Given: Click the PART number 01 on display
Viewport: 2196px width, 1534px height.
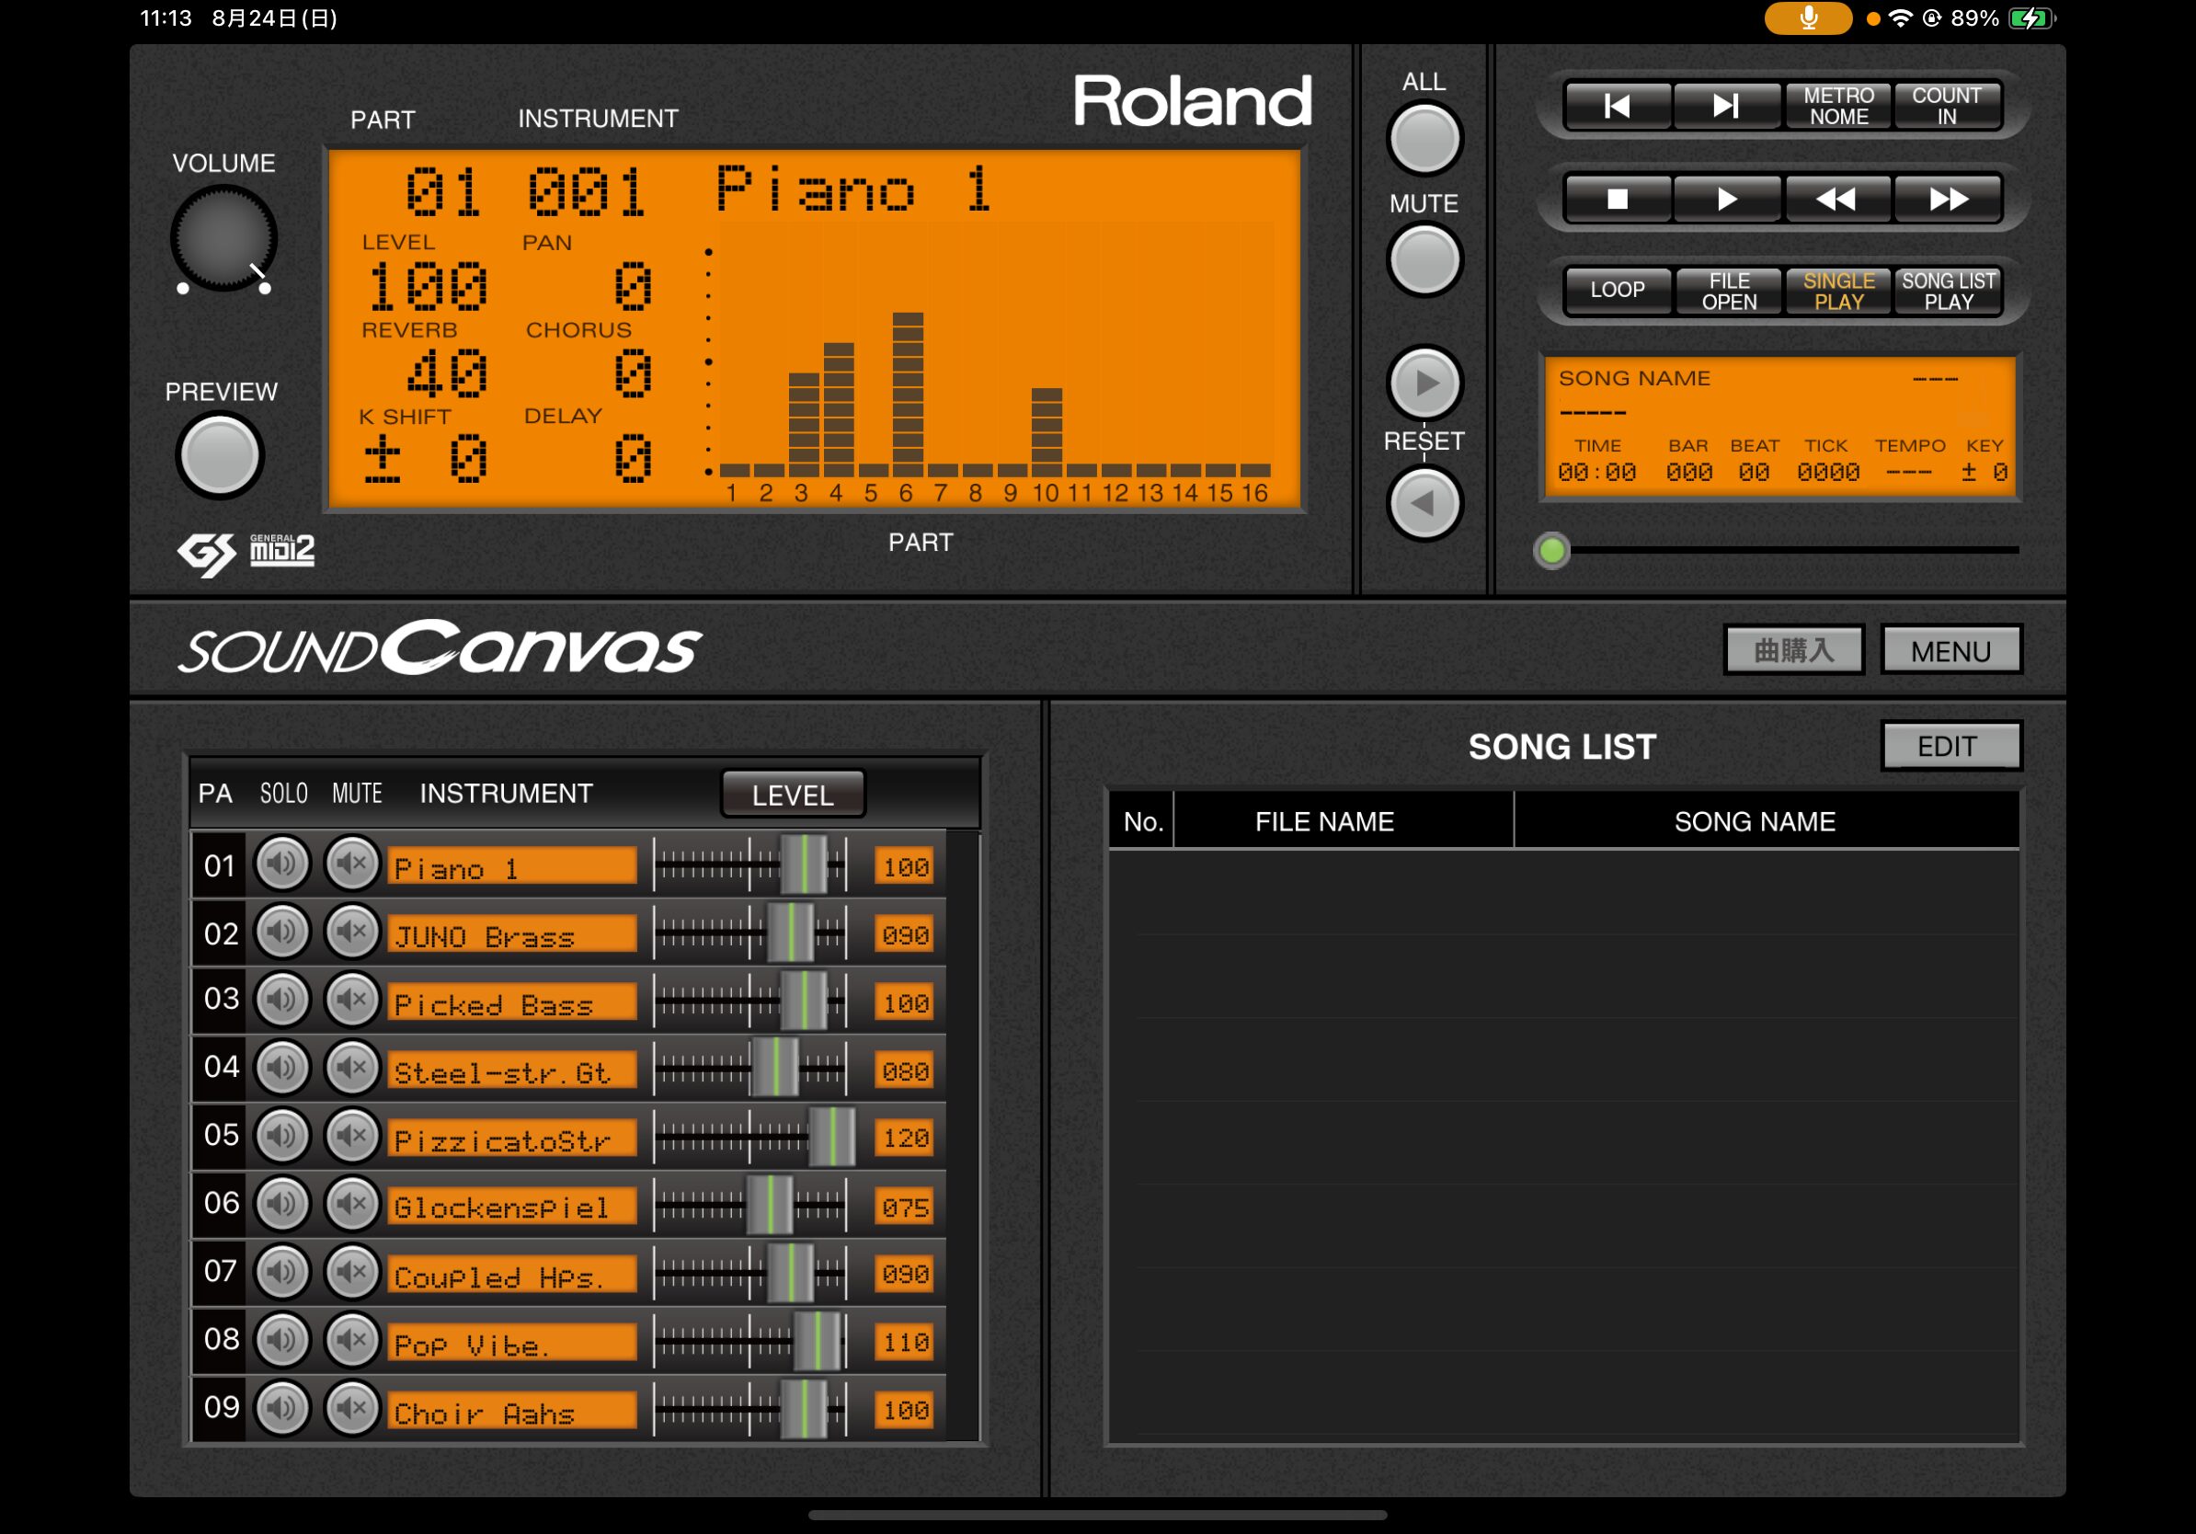Looking at the screenshot, I should pos(442,191).
